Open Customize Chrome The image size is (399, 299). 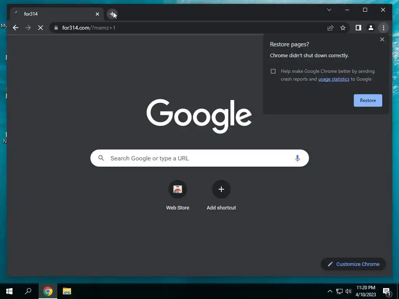(353, 264)
